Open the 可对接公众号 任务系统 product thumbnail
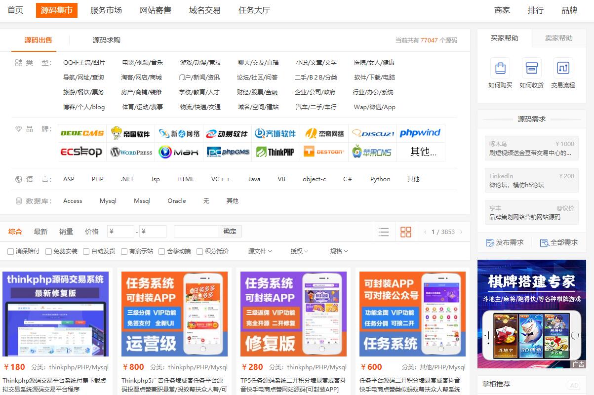Viewport: 594px width, 395px height. click(412, 314)
